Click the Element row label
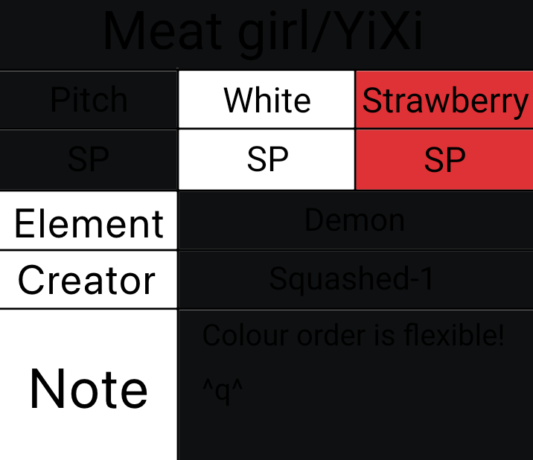Image resolution: width=533 pixels, height=460 pixels. point(89,223)
